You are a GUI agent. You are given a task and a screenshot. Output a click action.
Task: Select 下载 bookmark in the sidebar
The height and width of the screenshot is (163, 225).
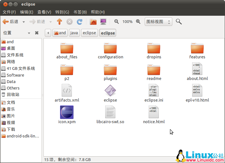[x=21, y=129]
